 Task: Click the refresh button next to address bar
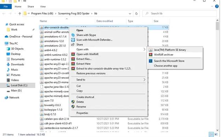[x=136, y=13]
